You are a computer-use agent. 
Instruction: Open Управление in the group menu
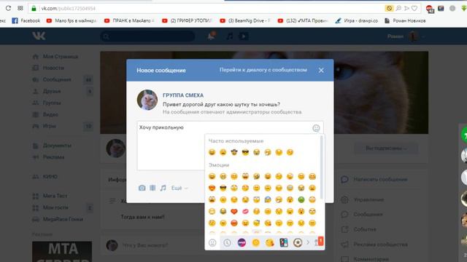click(x=368, y=199)
